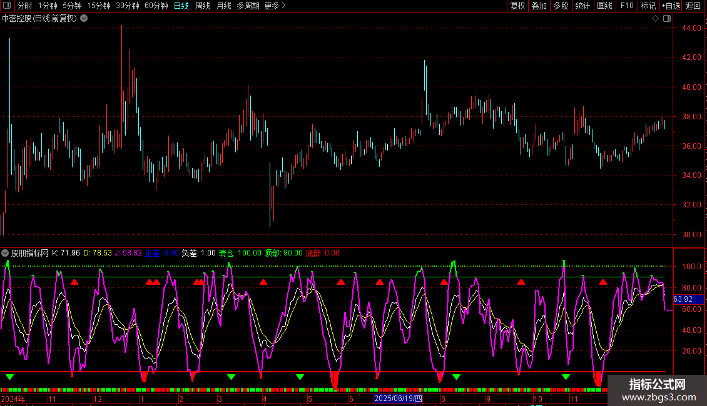Open the 画线 drawing tool

[x=604, y=6]
